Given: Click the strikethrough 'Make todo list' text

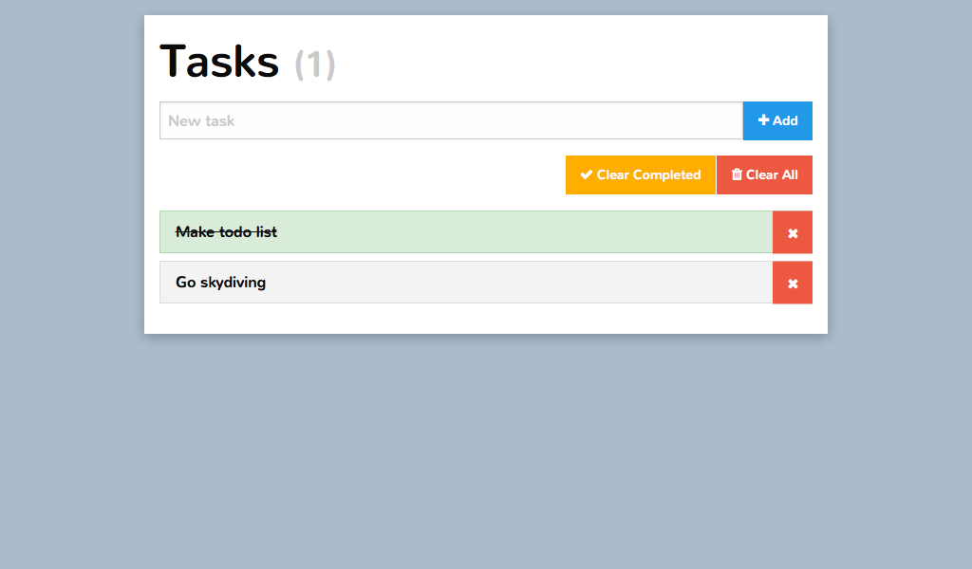Looking at the screenshot, I should point(226,232).
